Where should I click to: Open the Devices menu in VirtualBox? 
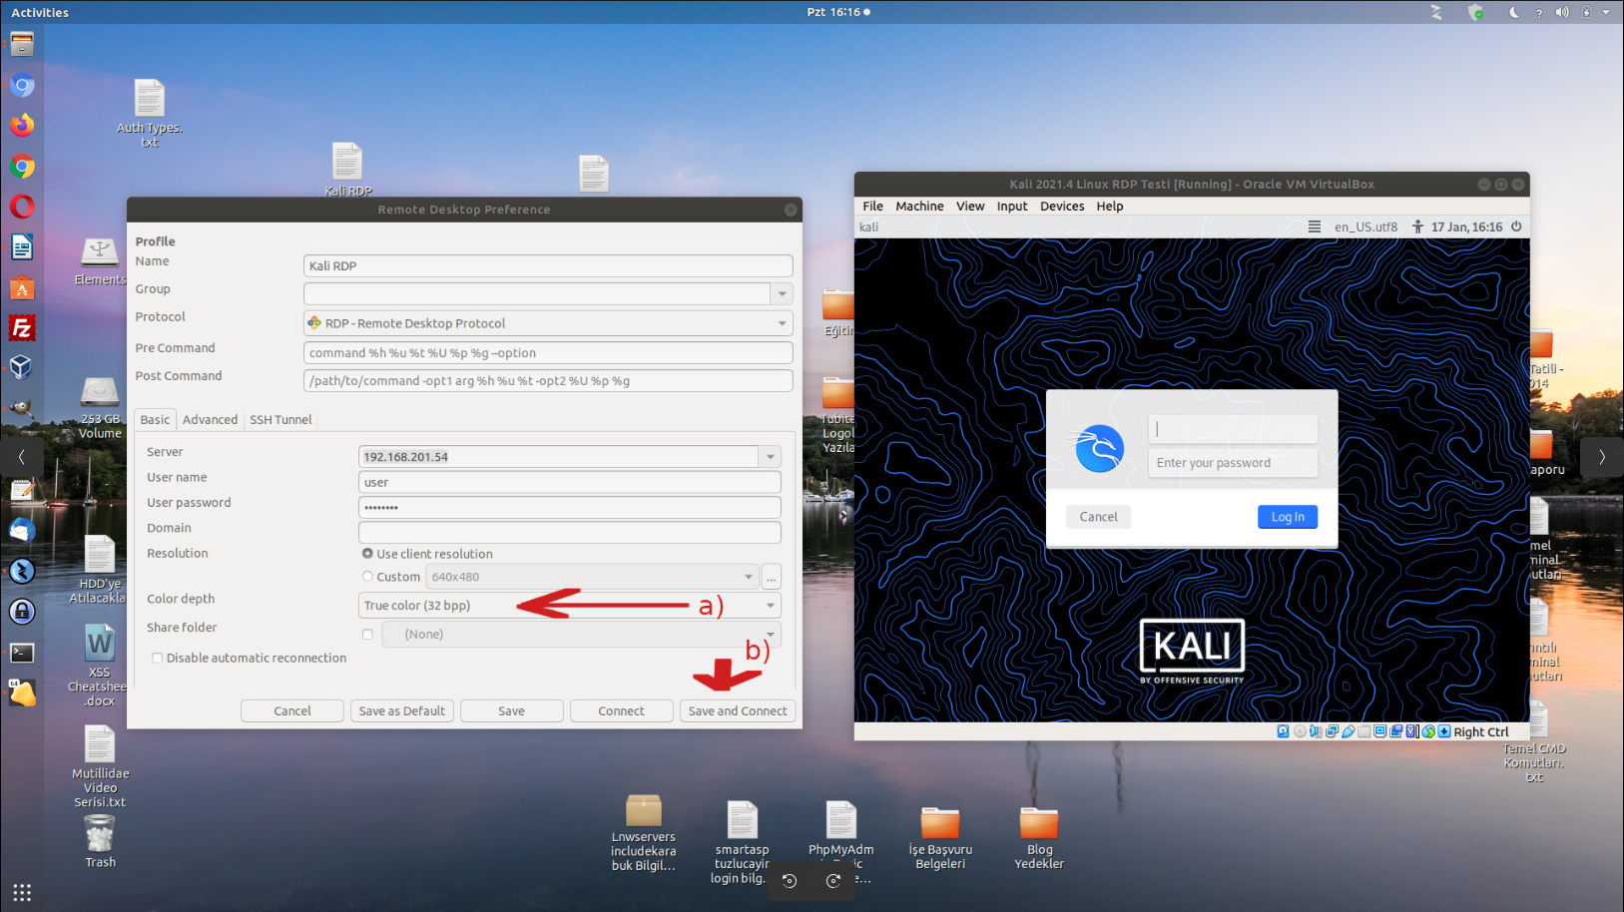tap(1061, 207)
